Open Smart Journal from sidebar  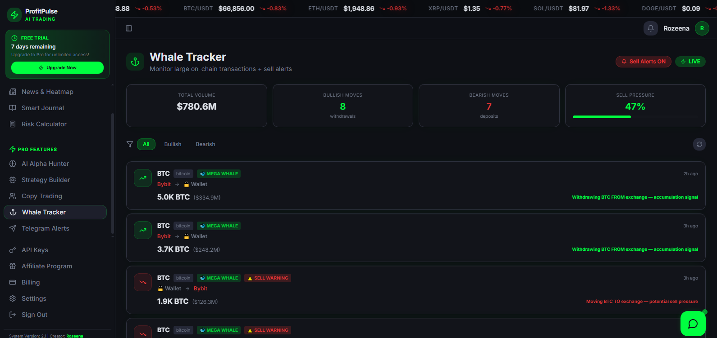pos(55,108)
